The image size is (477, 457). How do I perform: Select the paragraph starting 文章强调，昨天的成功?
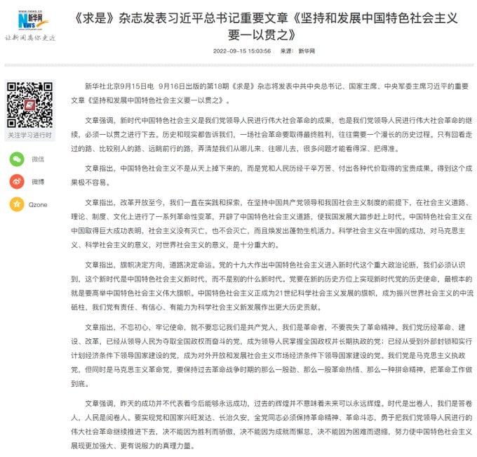(x=271, y=425)
